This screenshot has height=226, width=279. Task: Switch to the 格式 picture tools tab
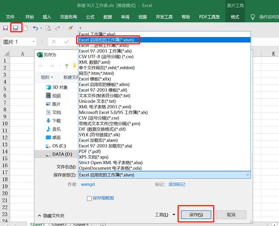[235, 17]
